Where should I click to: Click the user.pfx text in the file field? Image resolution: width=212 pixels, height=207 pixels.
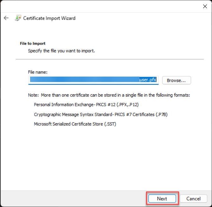pyautogui.click(x=148, y=80)
